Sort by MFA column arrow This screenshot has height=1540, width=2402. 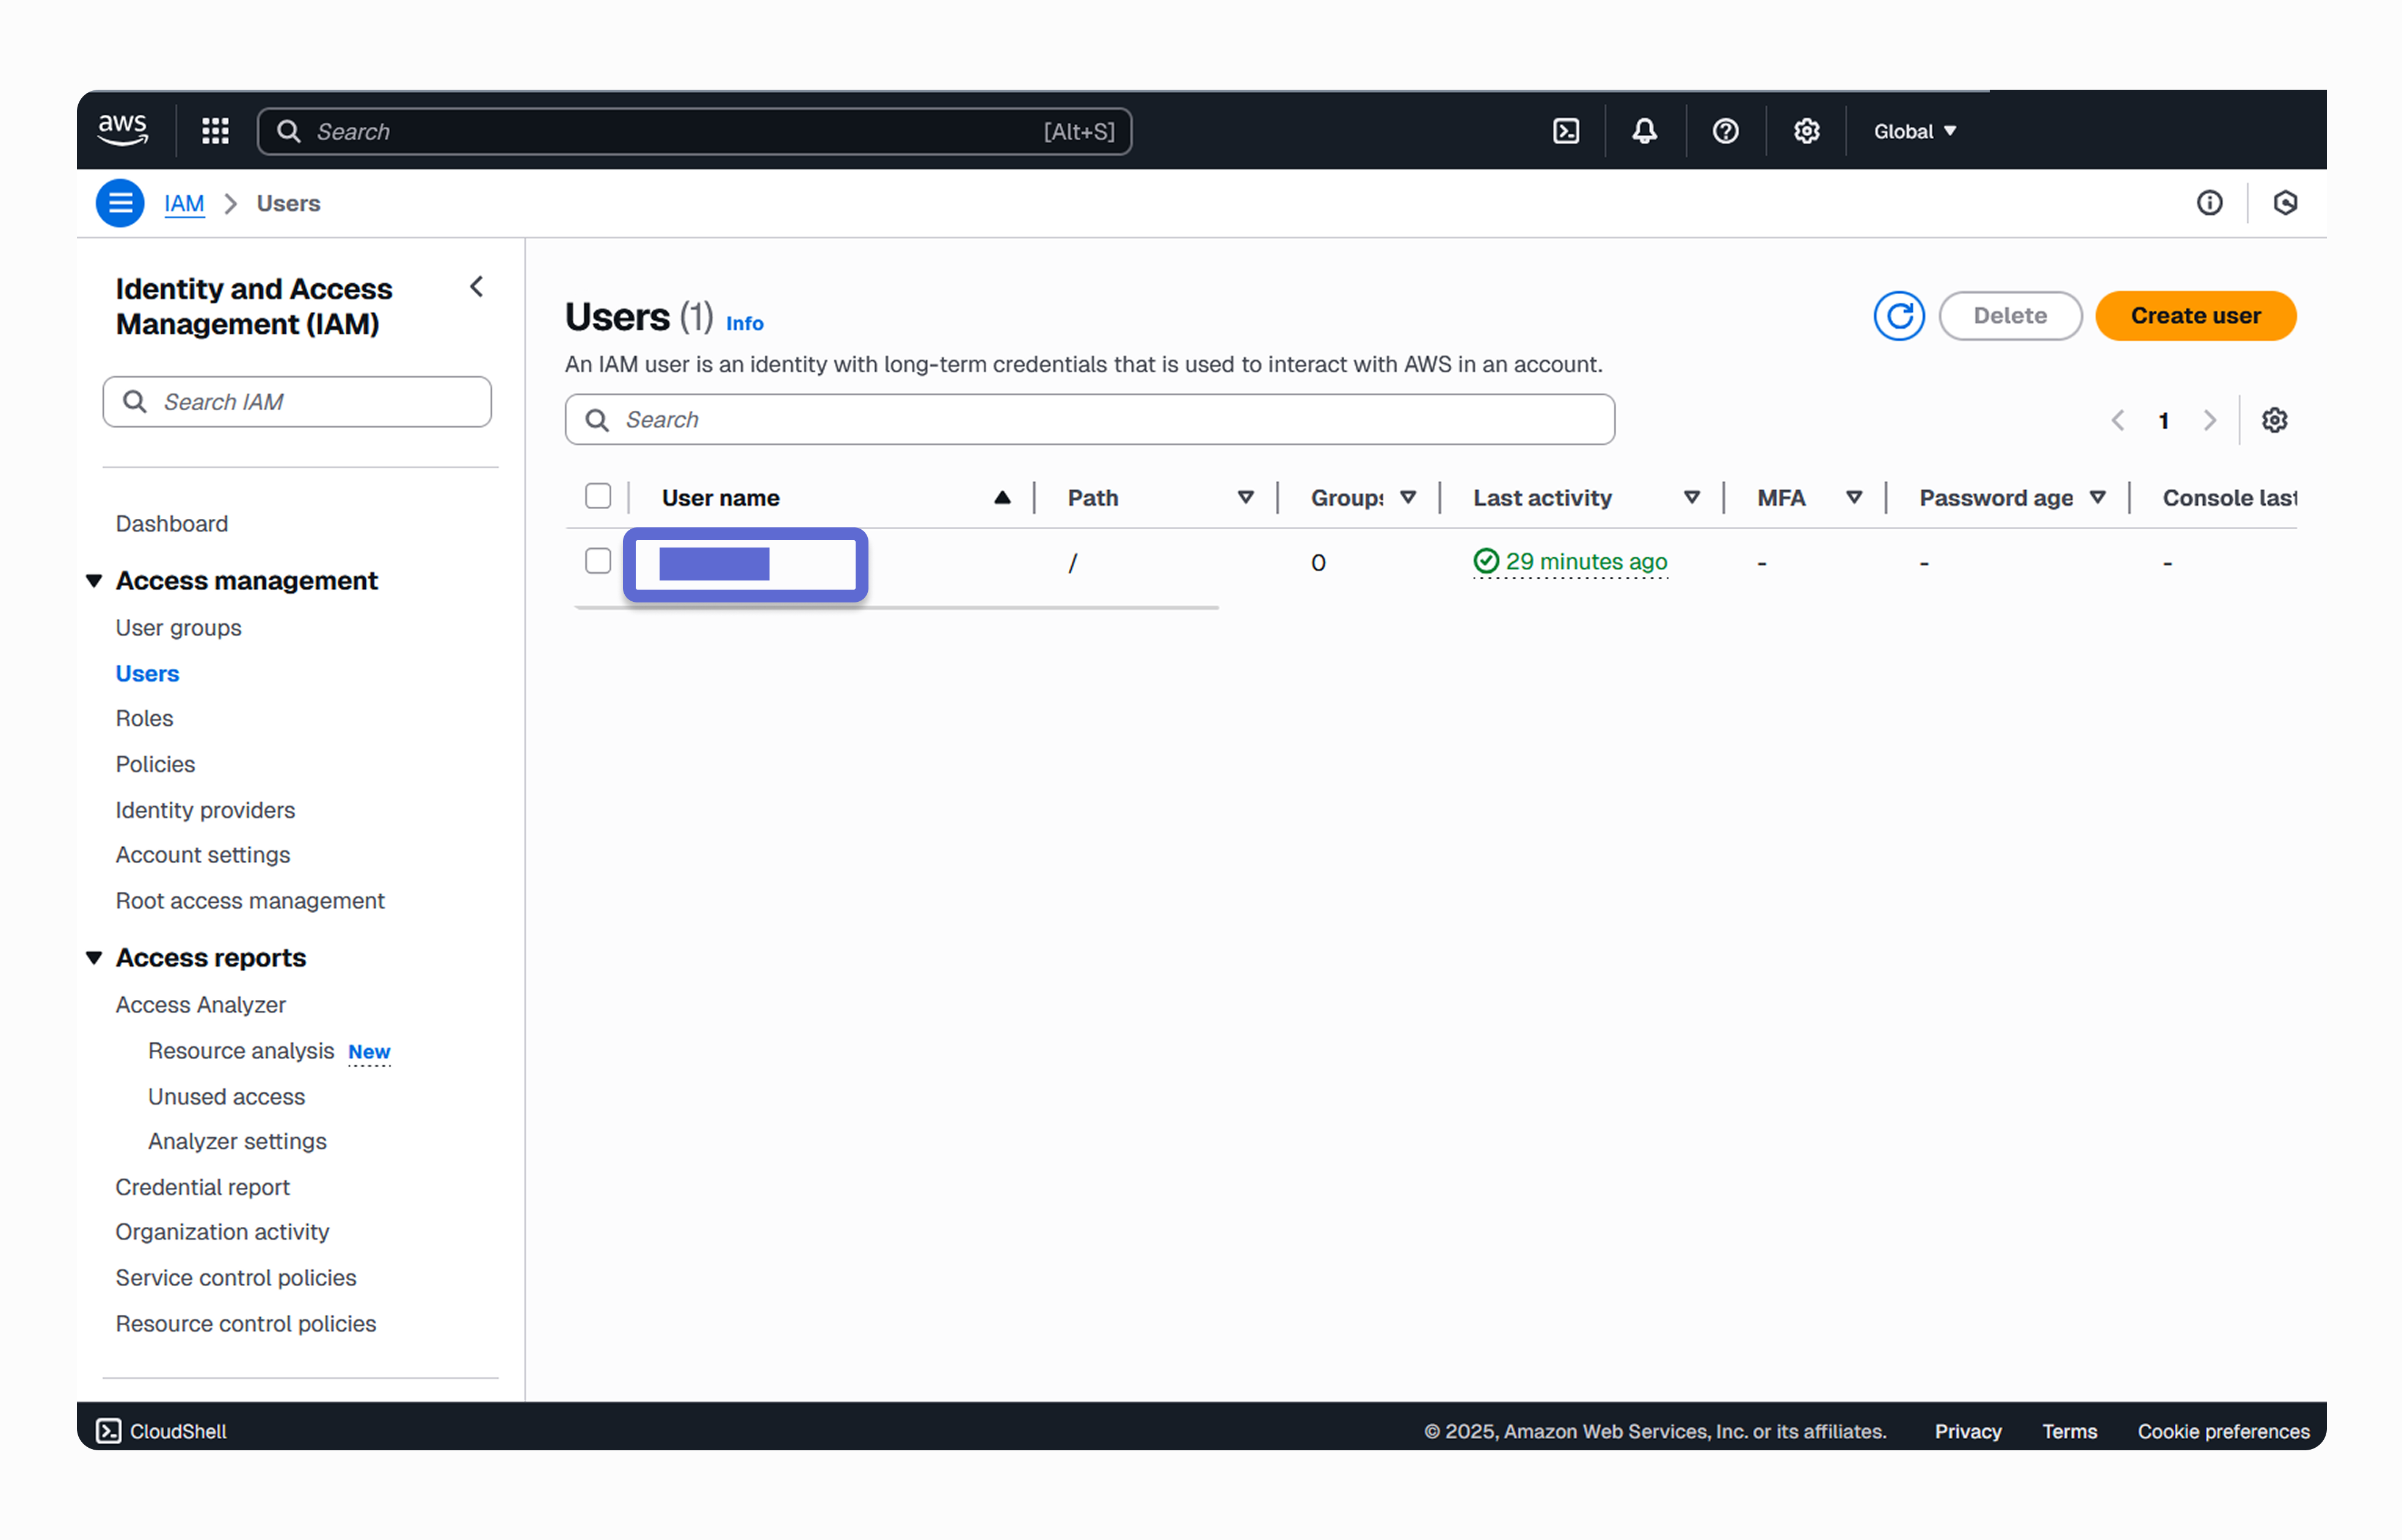pyautogui.click(x=1854, y=498)
